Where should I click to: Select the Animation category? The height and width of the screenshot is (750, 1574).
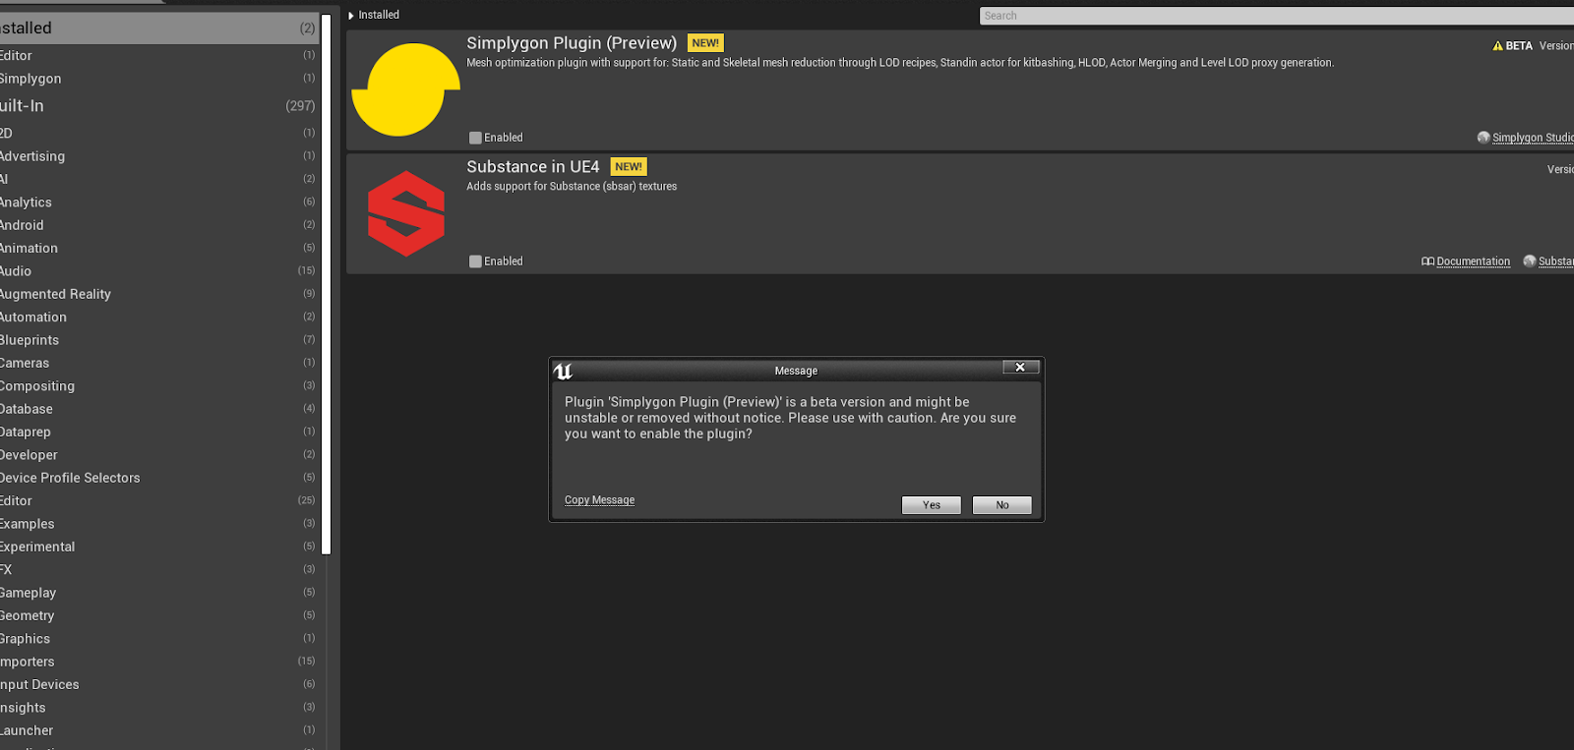point(159,249)
